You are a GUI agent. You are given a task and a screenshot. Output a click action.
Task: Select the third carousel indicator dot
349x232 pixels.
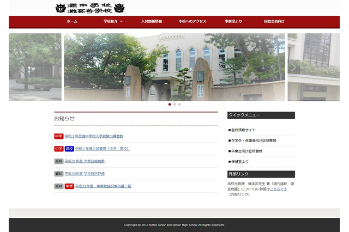point(179,104)
